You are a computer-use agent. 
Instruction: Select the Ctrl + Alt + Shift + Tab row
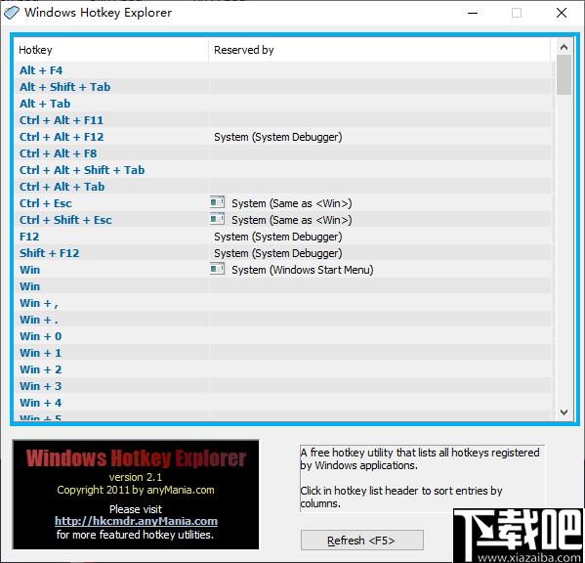point(283,170)
